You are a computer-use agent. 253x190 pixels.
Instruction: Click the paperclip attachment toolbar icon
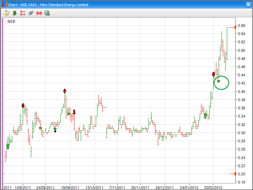coord(31,13)
